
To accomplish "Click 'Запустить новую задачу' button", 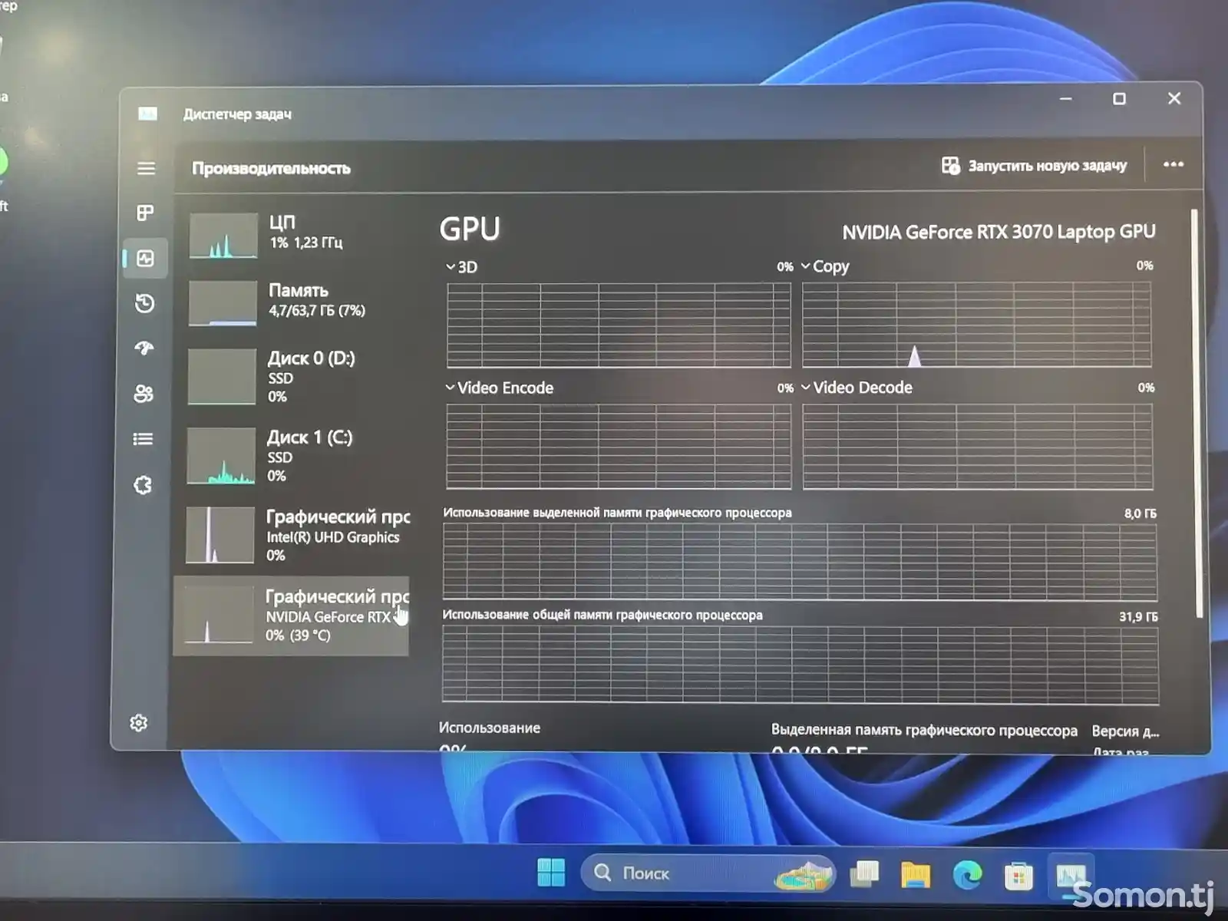I will [x=1034, y=165].
